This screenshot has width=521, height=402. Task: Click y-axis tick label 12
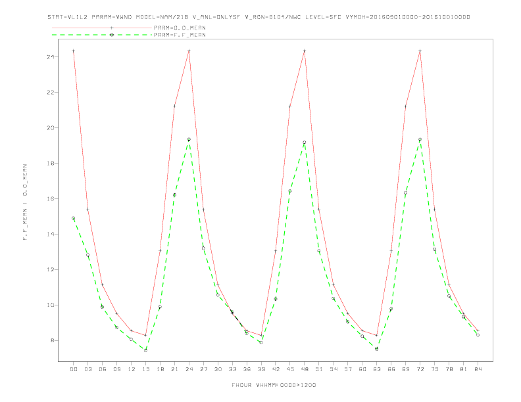pyautogui.click(x=51, y=270)
